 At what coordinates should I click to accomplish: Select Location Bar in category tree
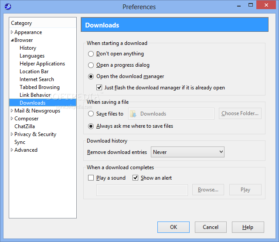coord(34,72)
